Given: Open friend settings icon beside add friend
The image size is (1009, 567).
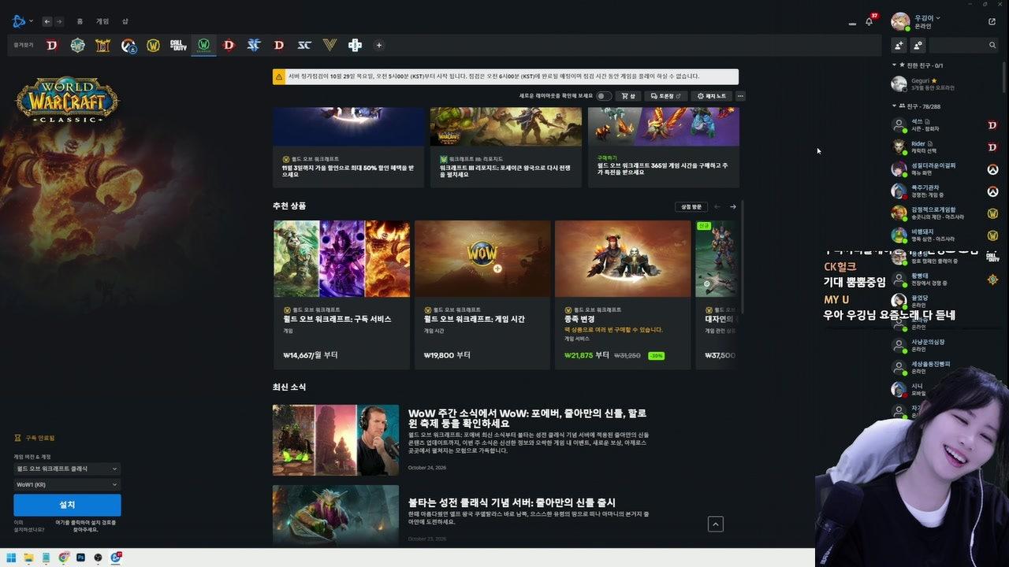Looking at the screenshot, I should [918, 45].
